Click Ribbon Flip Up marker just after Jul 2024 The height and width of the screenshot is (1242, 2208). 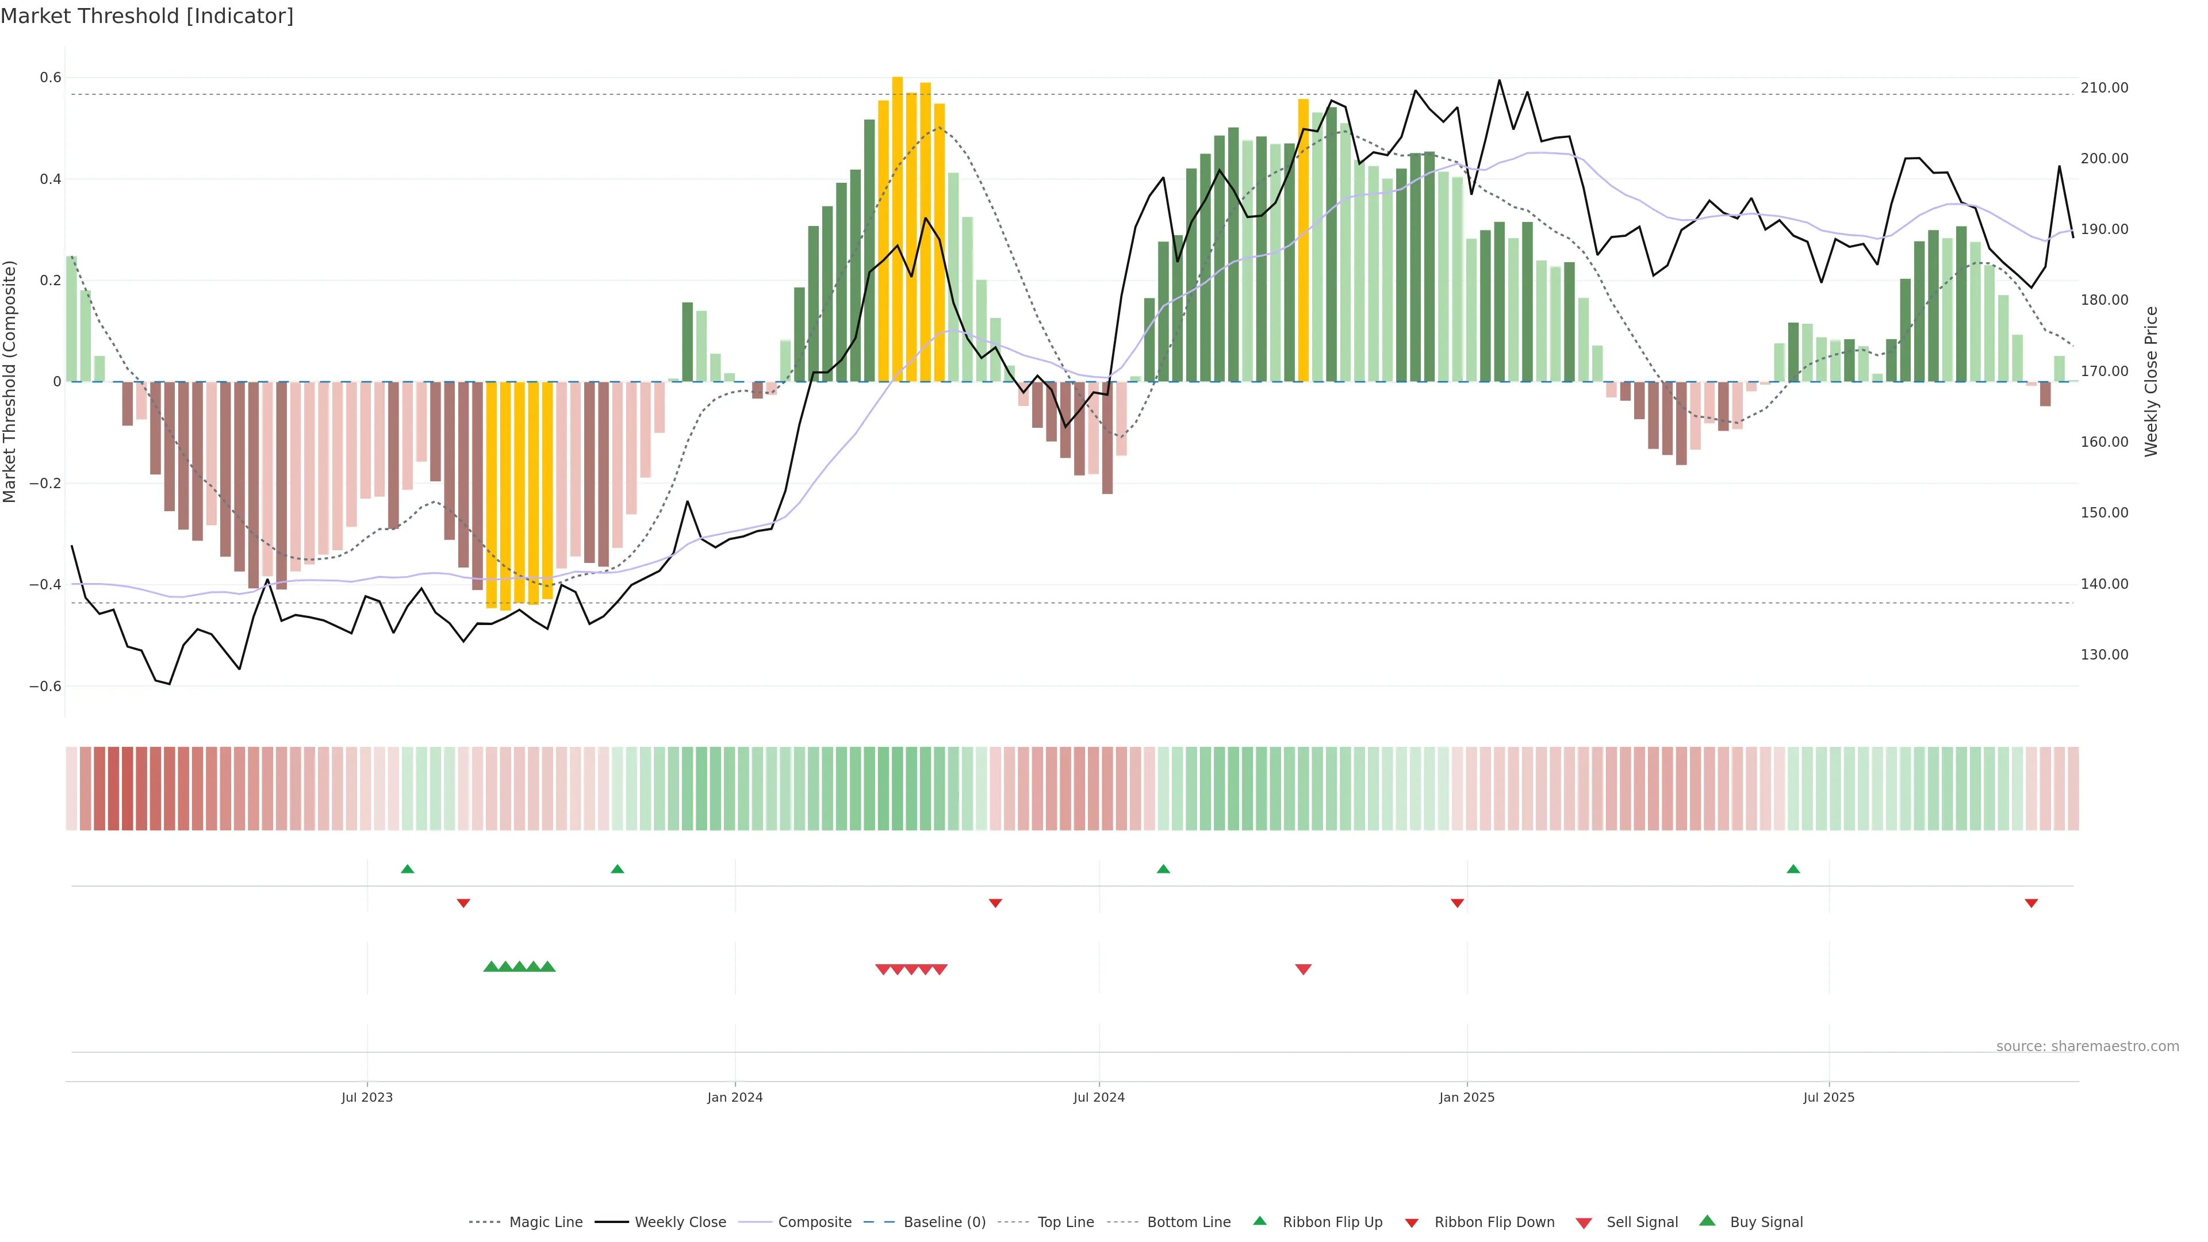tap(1163, 869)
